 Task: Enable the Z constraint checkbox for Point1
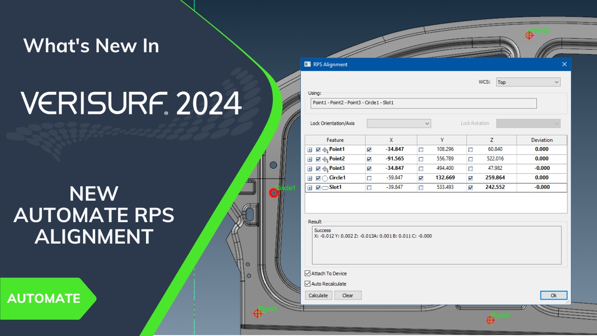[x=470, y=150]
